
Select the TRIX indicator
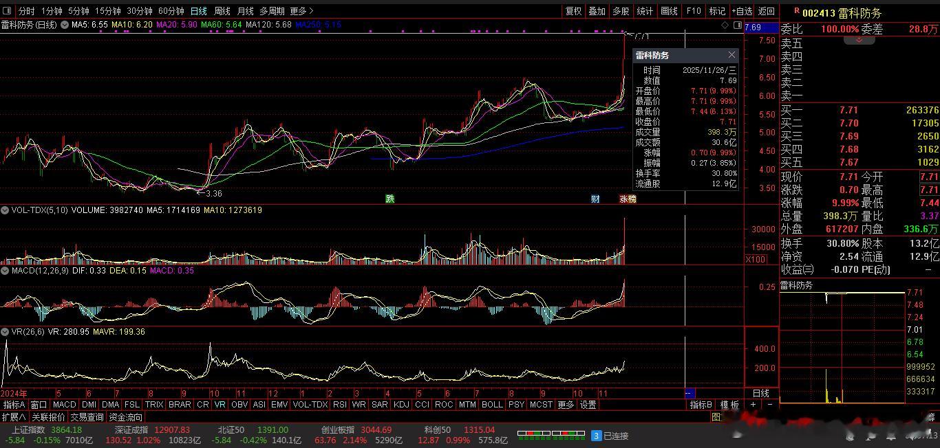point(153,405)
